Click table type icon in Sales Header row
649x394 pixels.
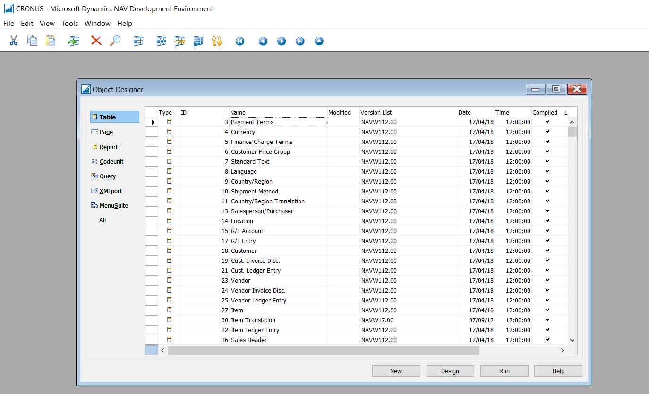click(169, 340)
